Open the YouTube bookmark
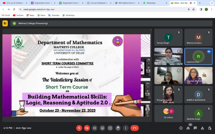The image size is (215, 134). point(18,15)
